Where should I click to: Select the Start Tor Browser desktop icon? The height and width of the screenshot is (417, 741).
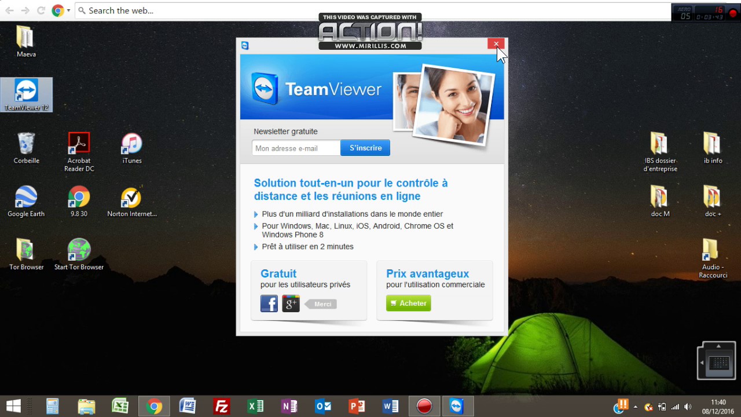(79, 254)
